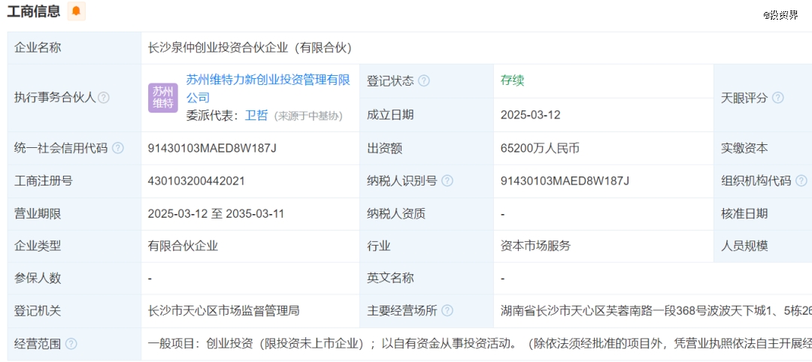The image size is (812, 362).
Task: Click the 登记机关 label cell
Action: coord(74,311)
